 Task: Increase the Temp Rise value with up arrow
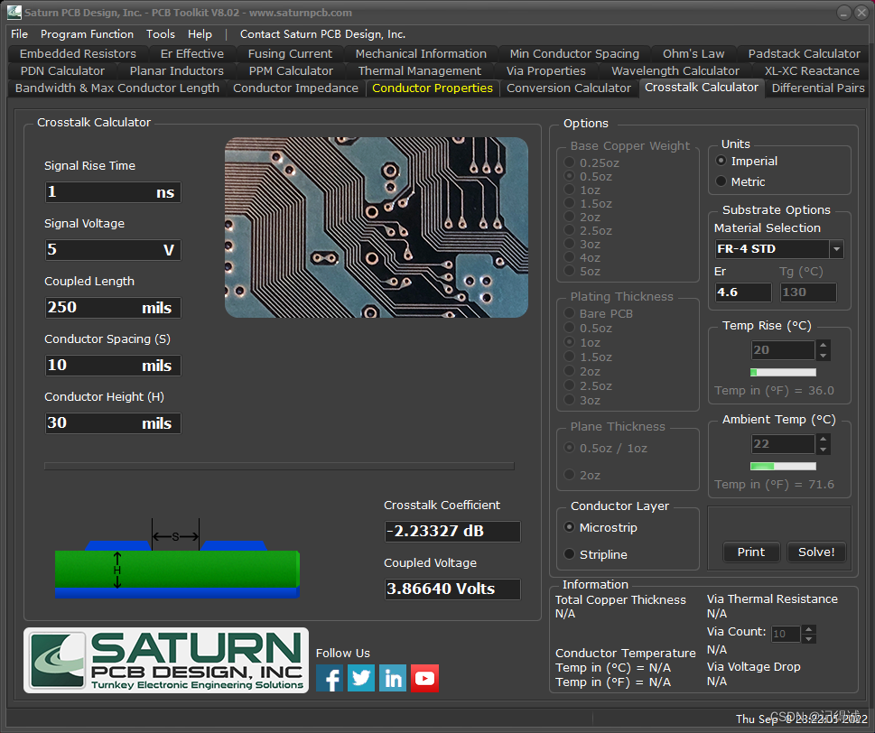(823, 346)
